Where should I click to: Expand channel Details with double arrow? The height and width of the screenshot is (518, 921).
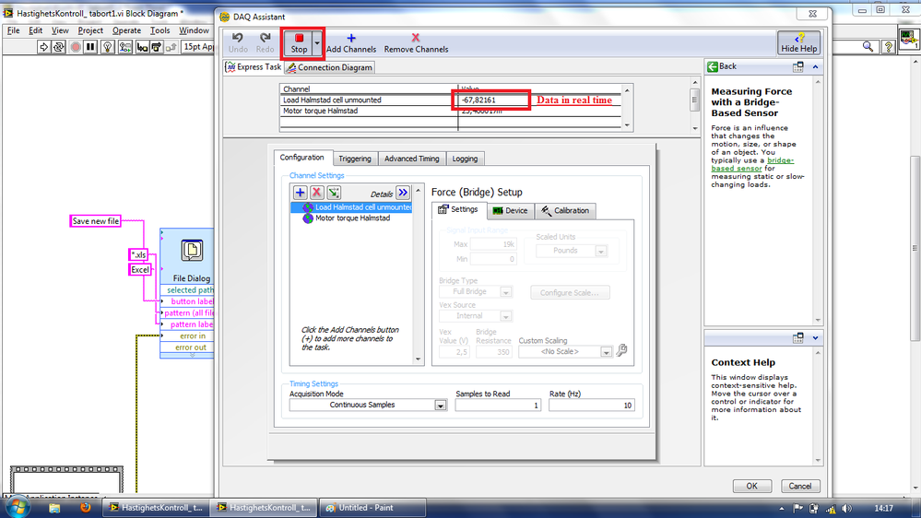point(402,193)
